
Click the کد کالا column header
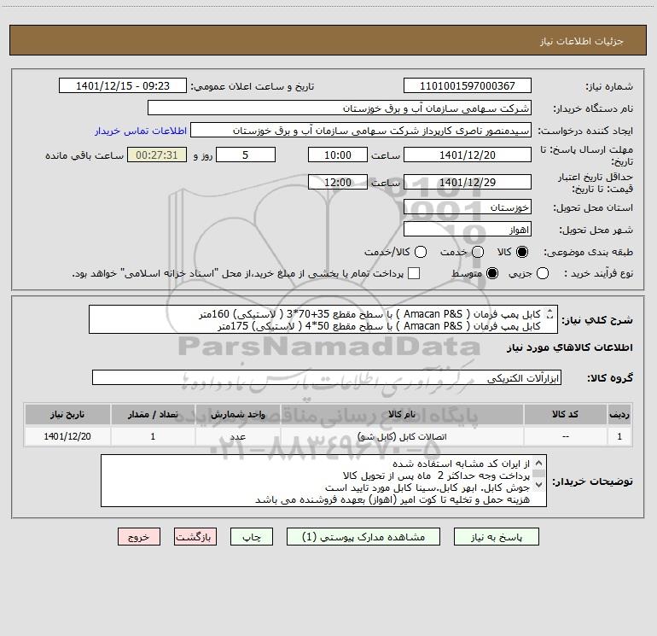click(565, 414)
